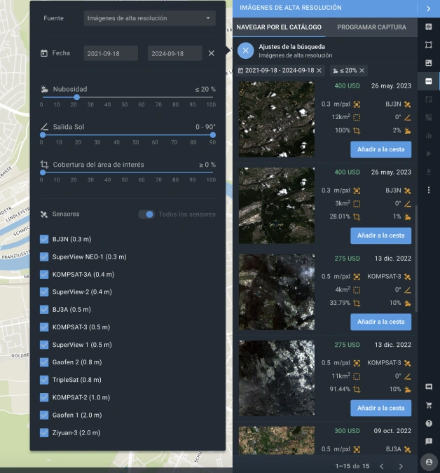Click the 400 USD price of first result
This screenshot has height=473, width=440.
click(x=347, y=86)
